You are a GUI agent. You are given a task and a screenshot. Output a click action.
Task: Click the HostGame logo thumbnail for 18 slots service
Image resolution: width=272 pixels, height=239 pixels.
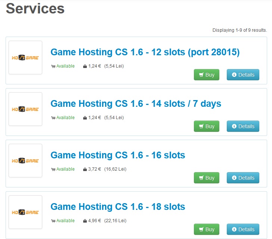[25, 212]
